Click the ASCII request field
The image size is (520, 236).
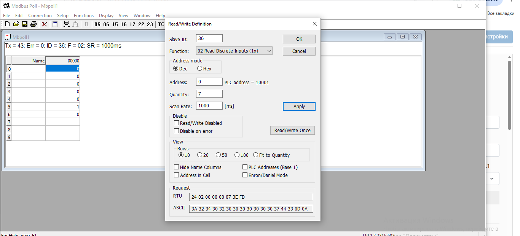click(x=251, y=209)
